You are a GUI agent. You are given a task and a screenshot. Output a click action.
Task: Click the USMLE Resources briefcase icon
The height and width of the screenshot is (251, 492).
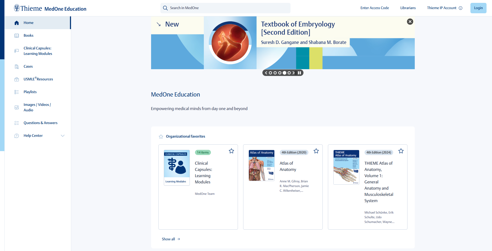(17, 79)
